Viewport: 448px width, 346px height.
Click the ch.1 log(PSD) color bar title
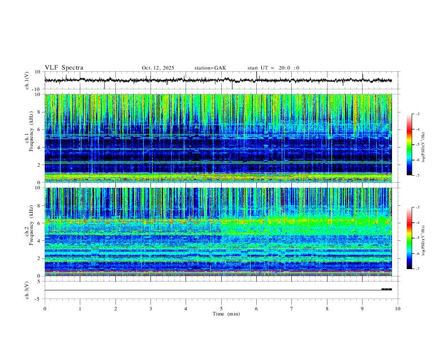point(423,148)
